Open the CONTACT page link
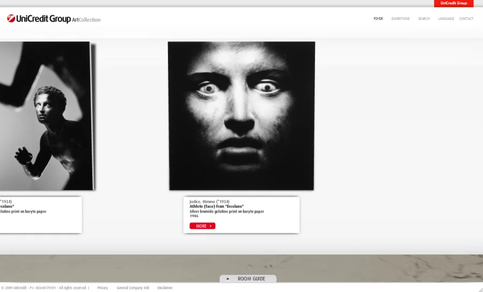Screen dimensions: 483x292 466,19
